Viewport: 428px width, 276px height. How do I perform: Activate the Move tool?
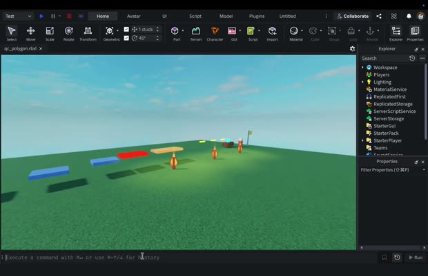(30, 34)
